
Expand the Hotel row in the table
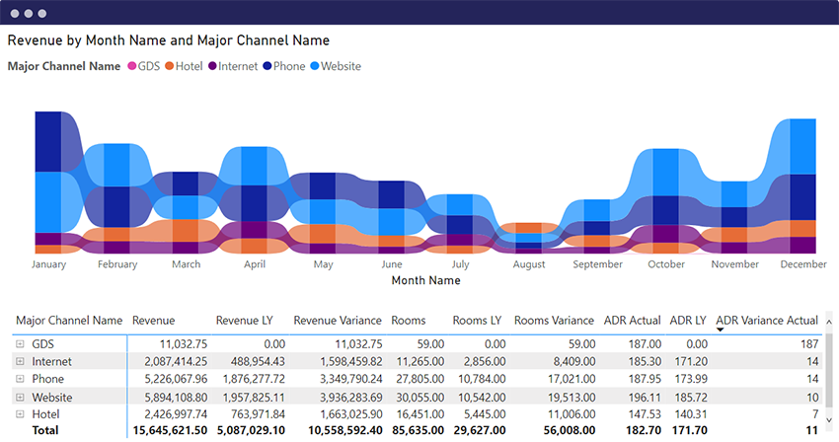[20, 414]
